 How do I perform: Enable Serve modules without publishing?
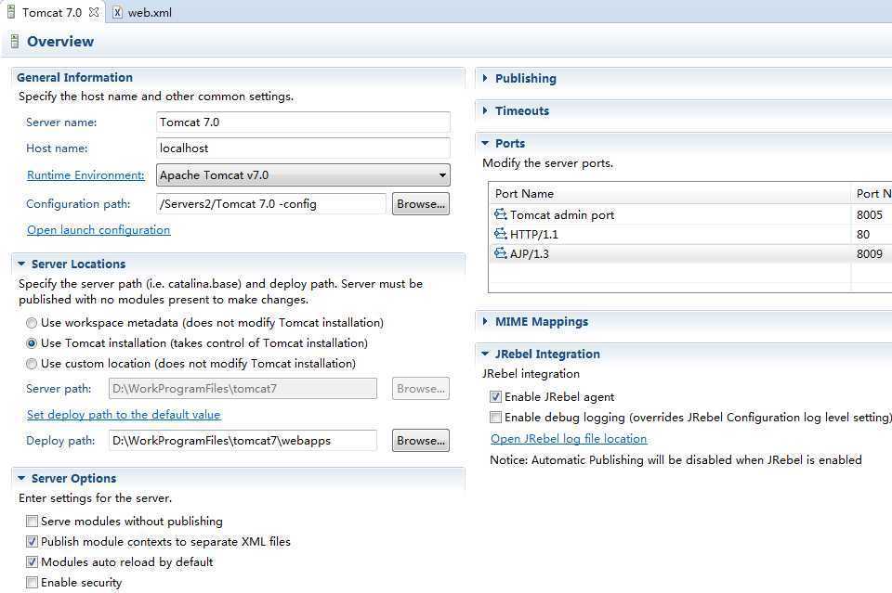(33, 522)
